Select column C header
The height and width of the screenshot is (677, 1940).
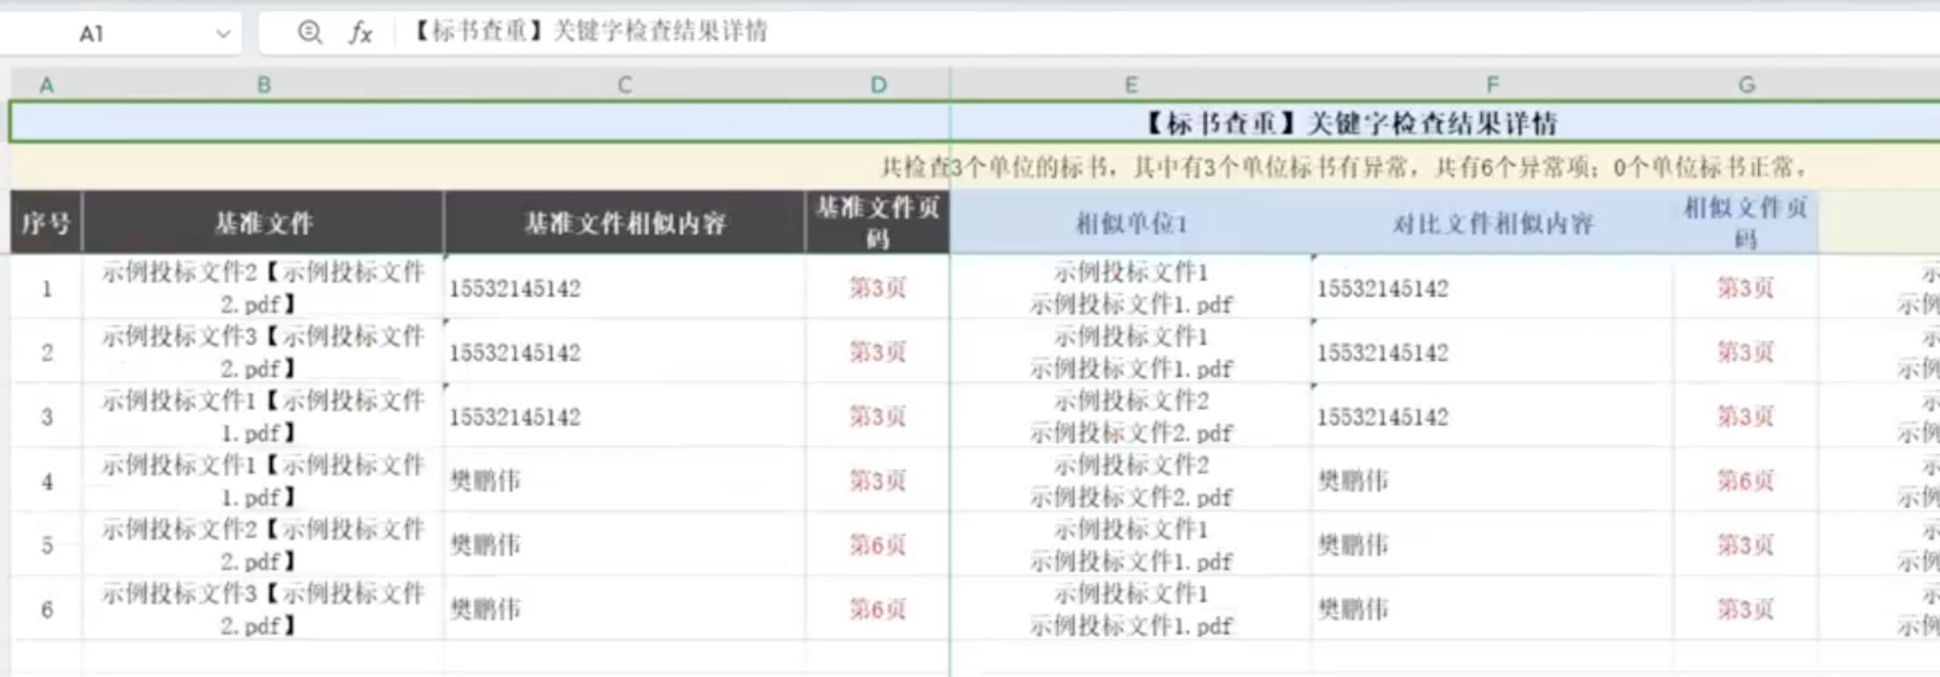pos(625,85)
